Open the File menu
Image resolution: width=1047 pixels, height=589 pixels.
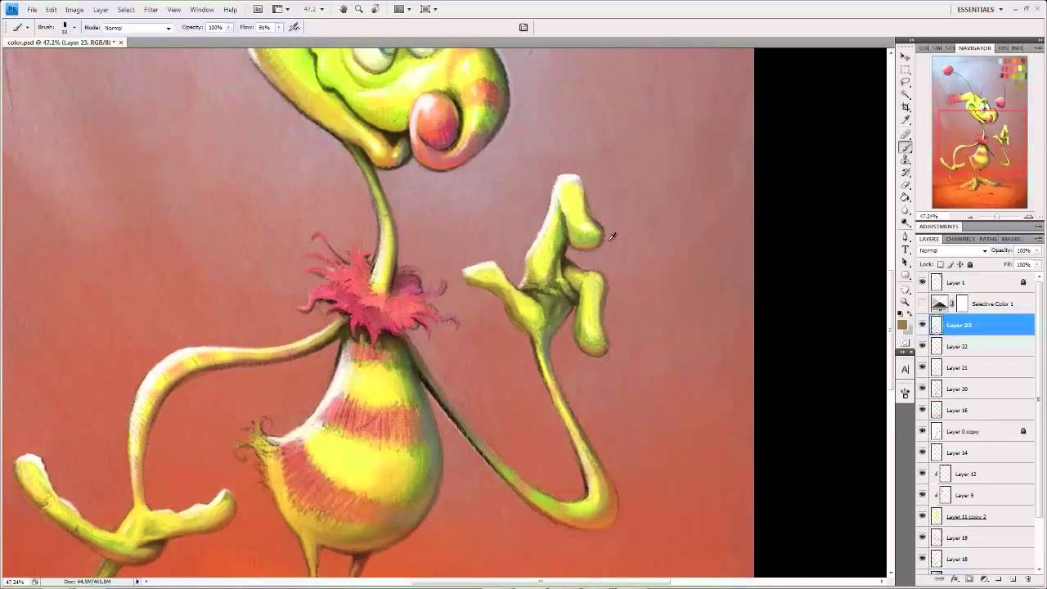32,10
